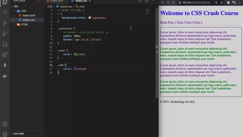This screenshot has width=243, height=137.
Task: Open the Run and Debug view
Action: point(5,33)
